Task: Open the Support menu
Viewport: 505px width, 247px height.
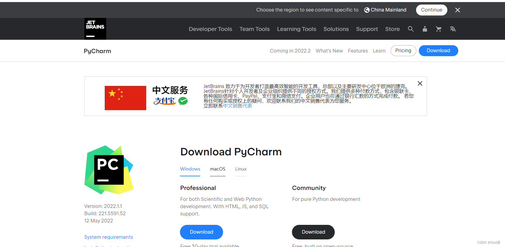Action: coord(367,29)
